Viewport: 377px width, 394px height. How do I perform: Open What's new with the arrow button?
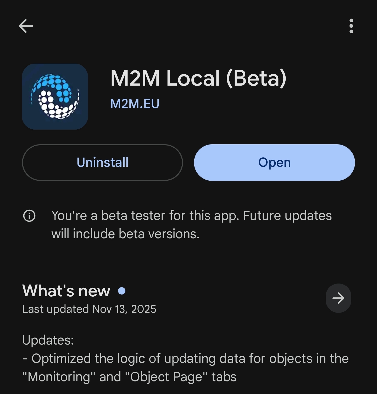(x=338, y=298)
